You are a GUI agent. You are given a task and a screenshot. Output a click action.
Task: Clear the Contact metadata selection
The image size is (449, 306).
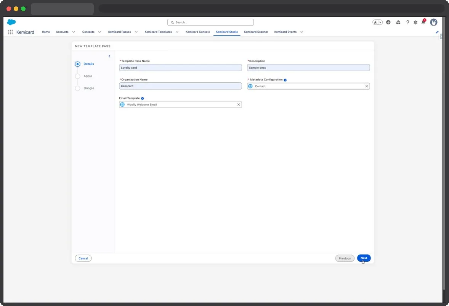(367, 86)
